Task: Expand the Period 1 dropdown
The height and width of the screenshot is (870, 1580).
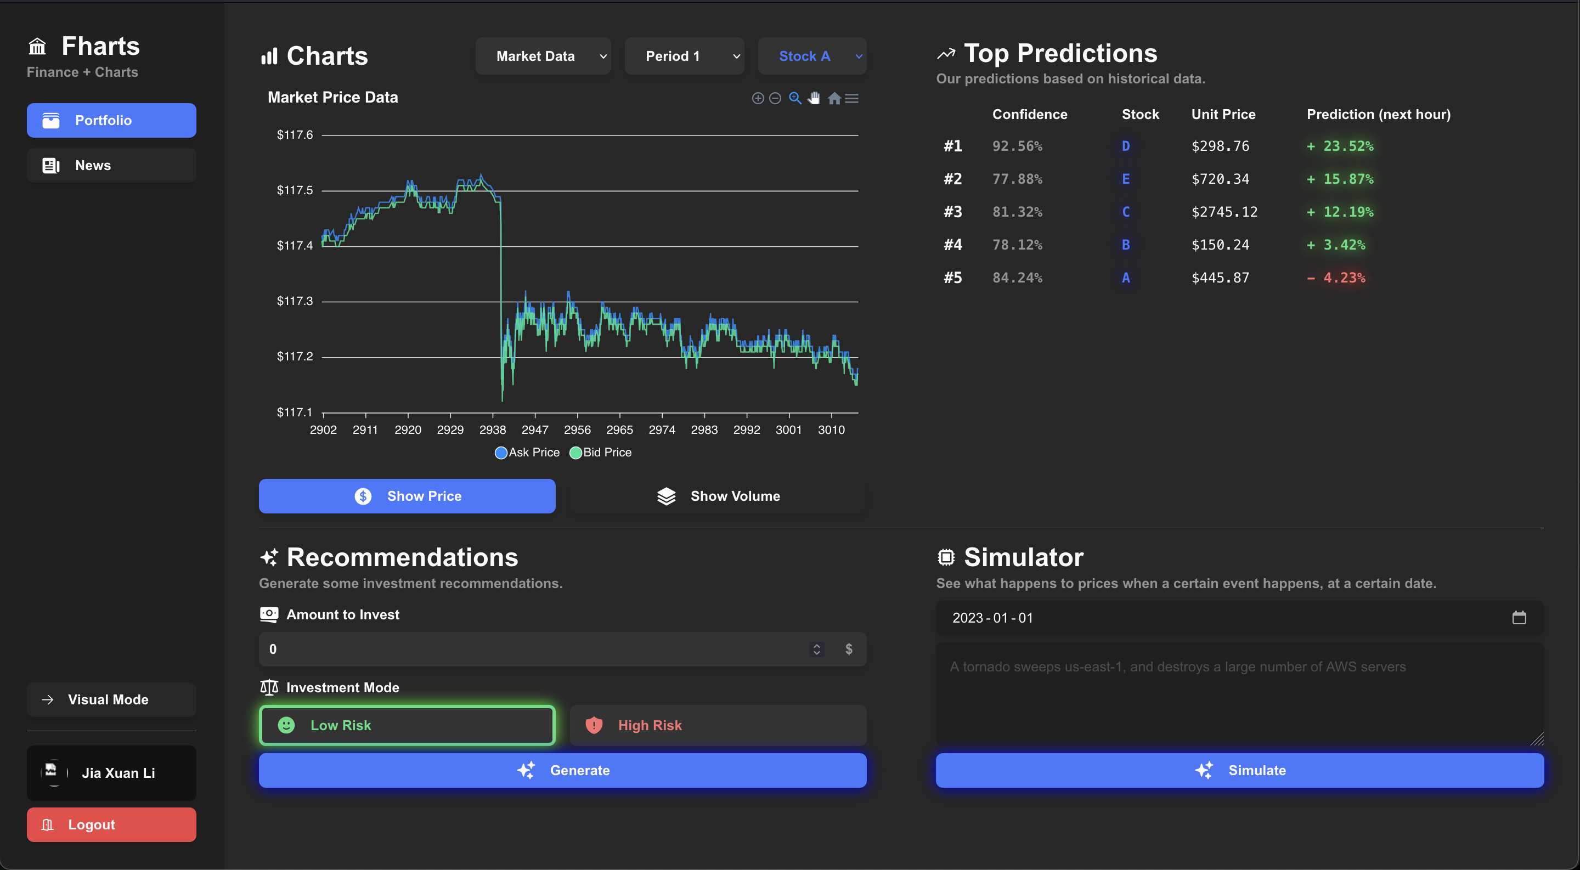Action: [684, 56]
